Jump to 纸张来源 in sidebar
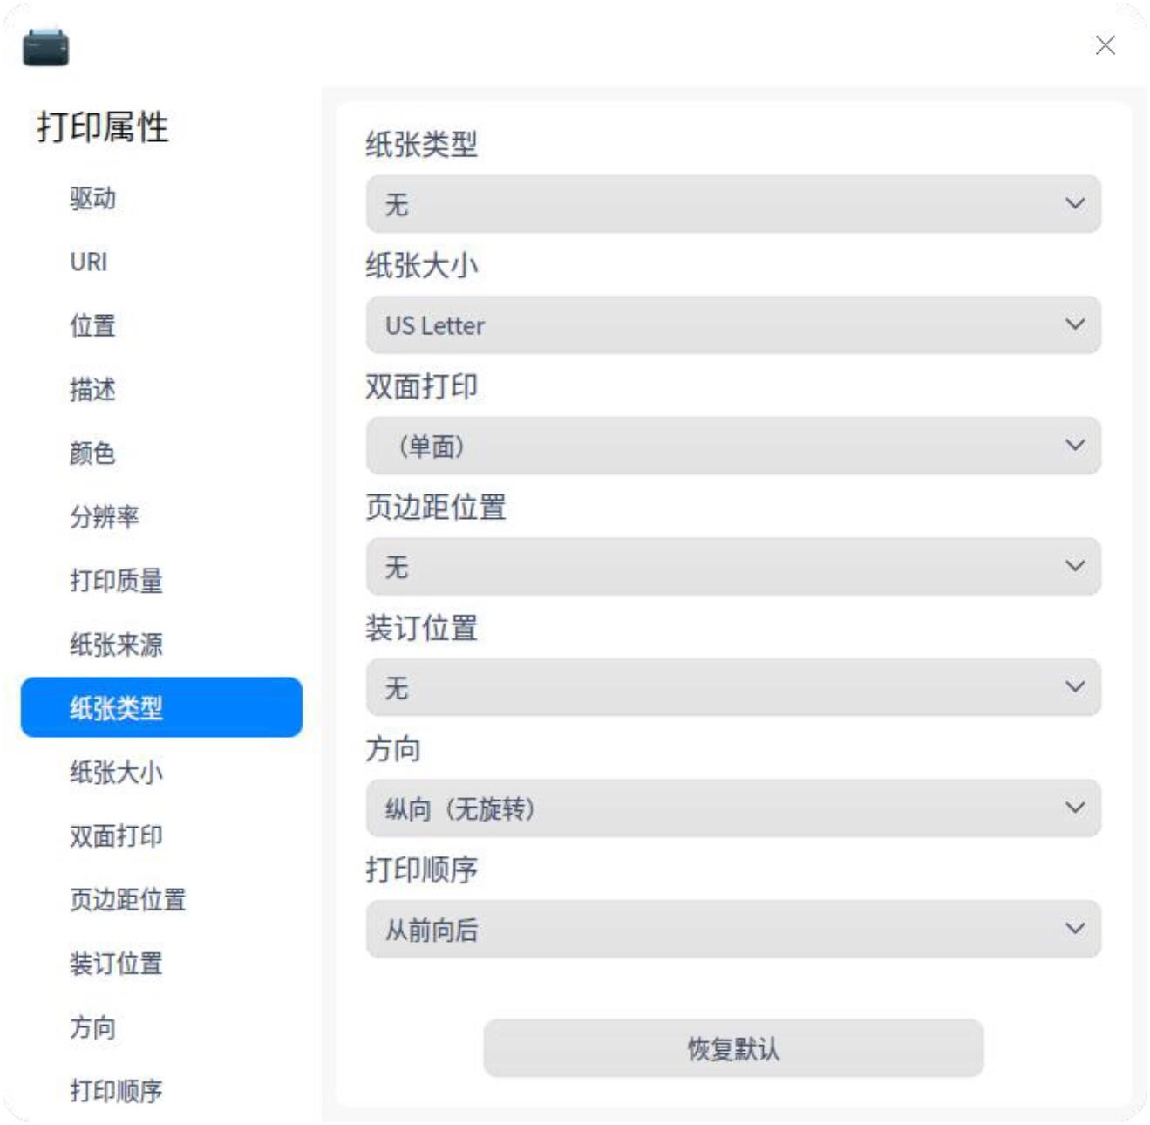The image size is (1150, 1125). [116, 644]
